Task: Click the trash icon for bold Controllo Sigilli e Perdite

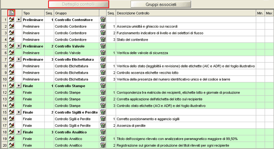Action: pyautogui.click(x=103, y=112)
